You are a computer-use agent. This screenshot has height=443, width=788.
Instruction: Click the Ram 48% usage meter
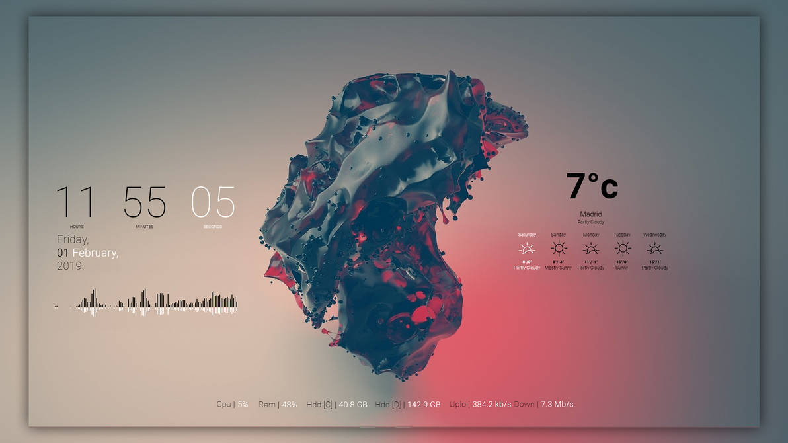coord(278,404)
